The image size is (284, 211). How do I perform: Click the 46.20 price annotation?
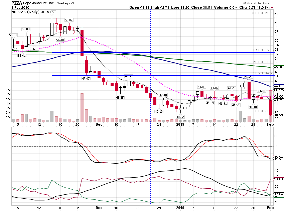(249, 77)
